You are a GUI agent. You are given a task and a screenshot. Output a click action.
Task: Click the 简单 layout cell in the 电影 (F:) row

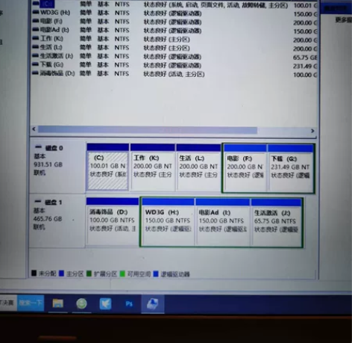pyautogui.click(x=86, y=21)
